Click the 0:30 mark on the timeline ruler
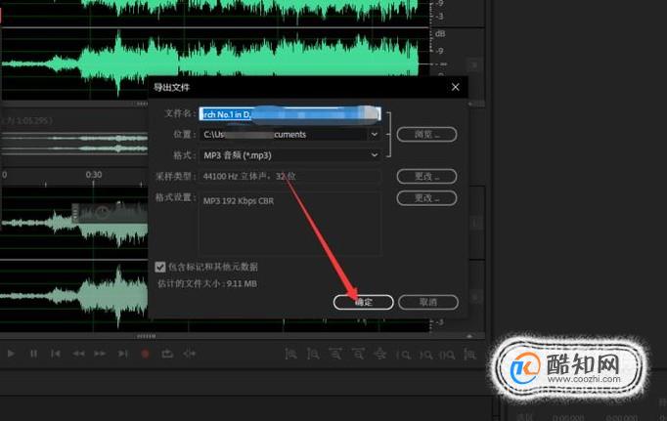This screenshot has height=421, width=667. pyautogui.click(x=94, y=175)
